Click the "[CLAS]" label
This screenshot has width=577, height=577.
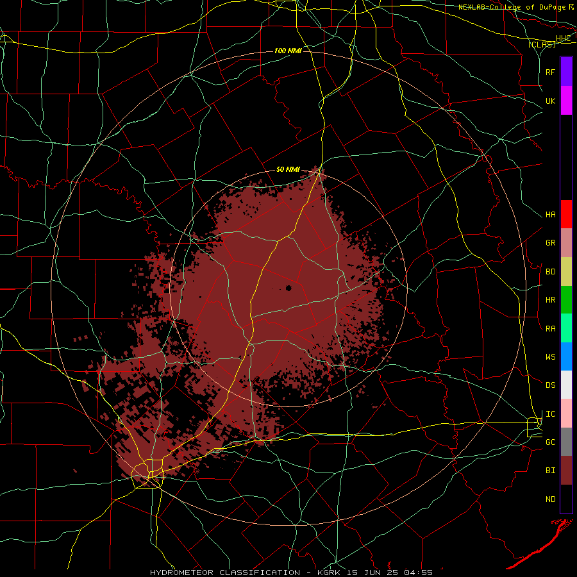click(x=542, y=44)
